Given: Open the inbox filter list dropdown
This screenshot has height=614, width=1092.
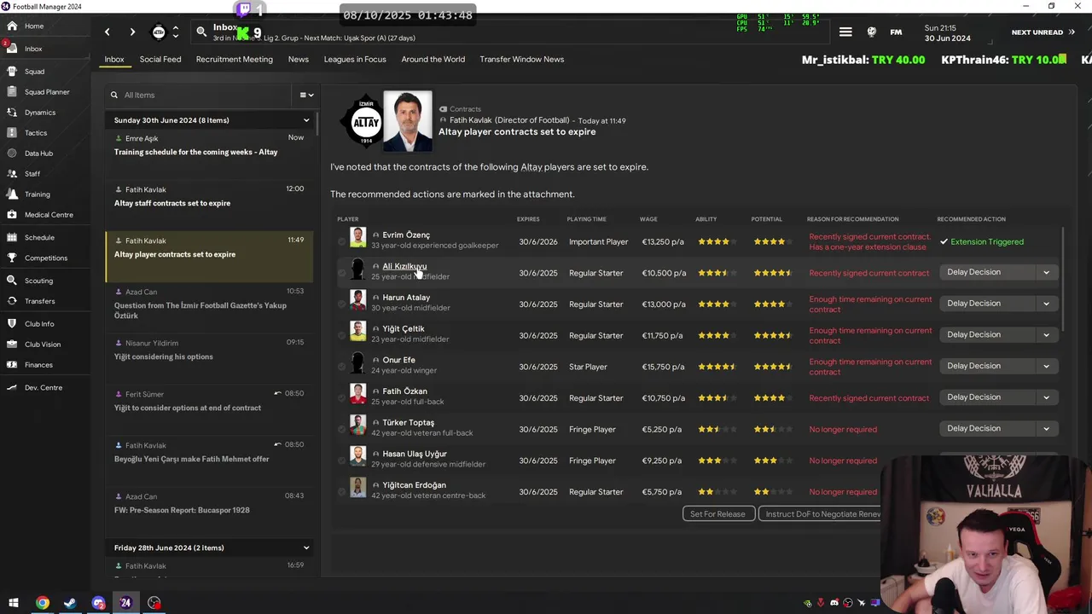Looking at the screenshot, I should (306, 95).
